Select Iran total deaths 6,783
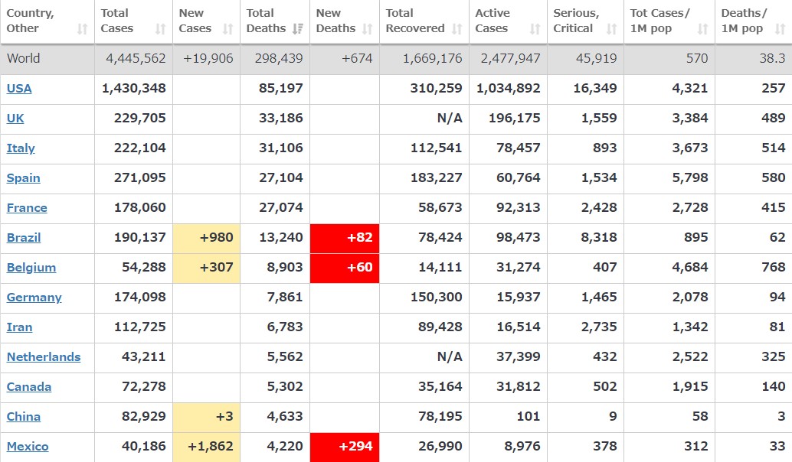 tap(285, 327)
